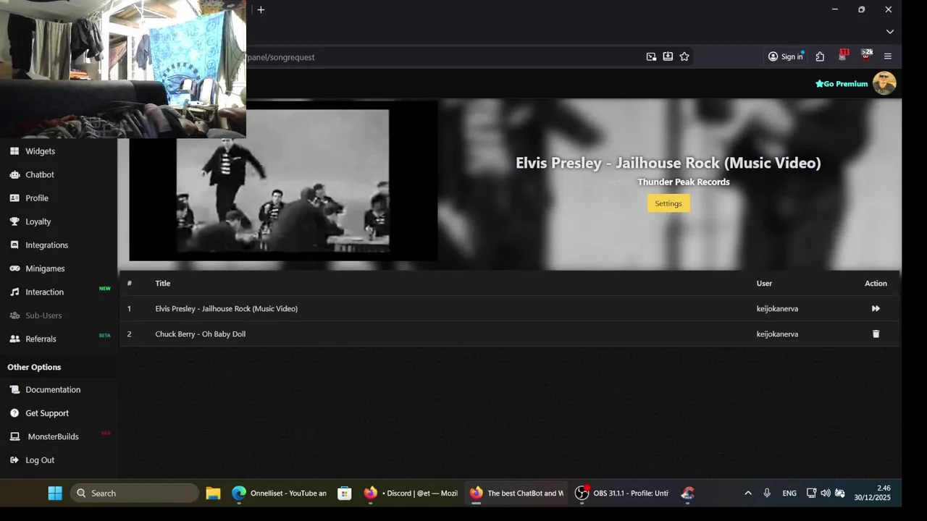The height and width of the screenshot is (521, 927).
Task: Go to the Profile page
Action: (37, 198)
